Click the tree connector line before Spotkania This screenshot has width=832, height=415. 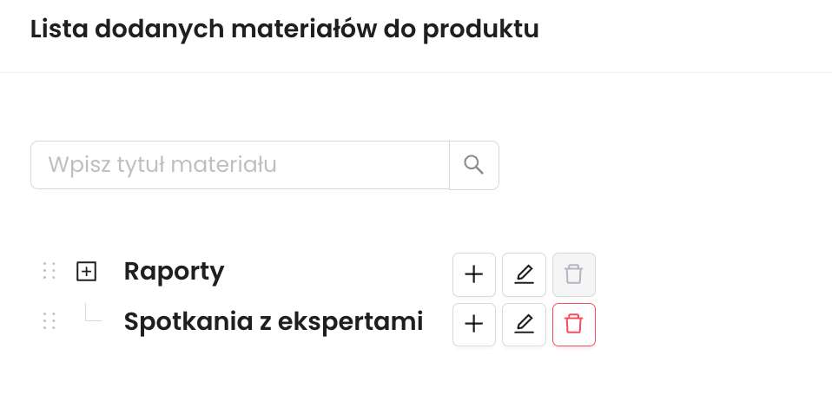92,314
